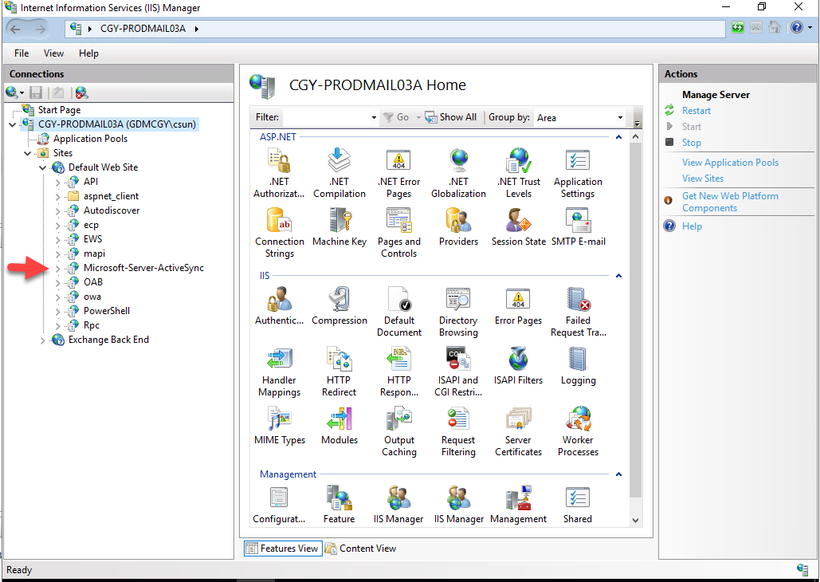The width and height of the screenshot is (820, 582).
Task: Open the Handler Mappings feature
Action: (279, 372)
